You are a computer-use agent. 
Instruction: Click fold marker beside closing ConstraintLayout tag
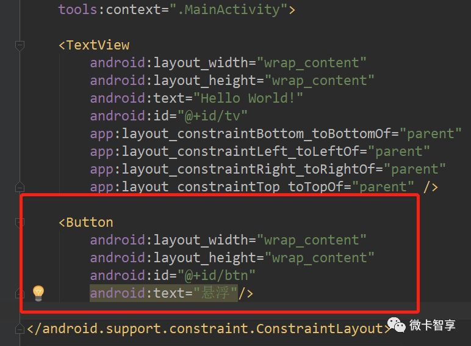coord(20,328)
